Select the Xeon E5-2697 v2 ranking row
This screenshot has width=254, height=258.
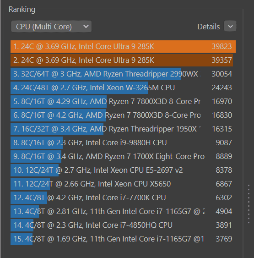(123, 170)
